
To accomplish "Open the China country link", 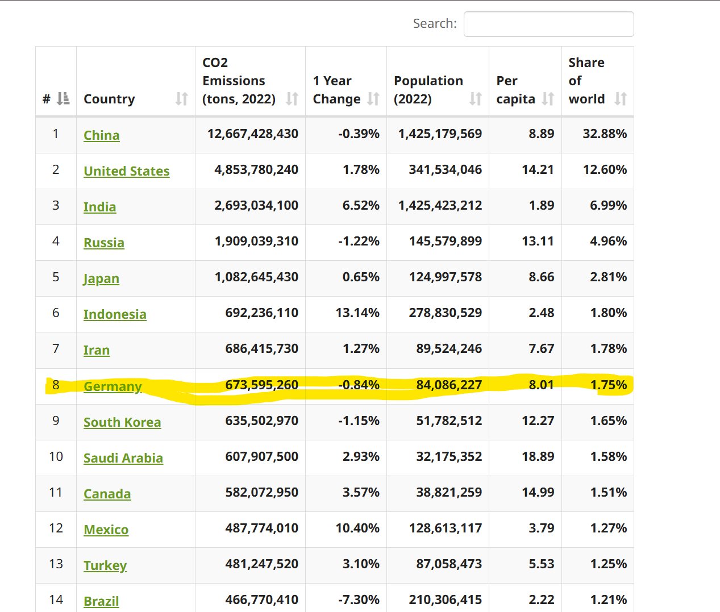I will [x=102, y=135].
